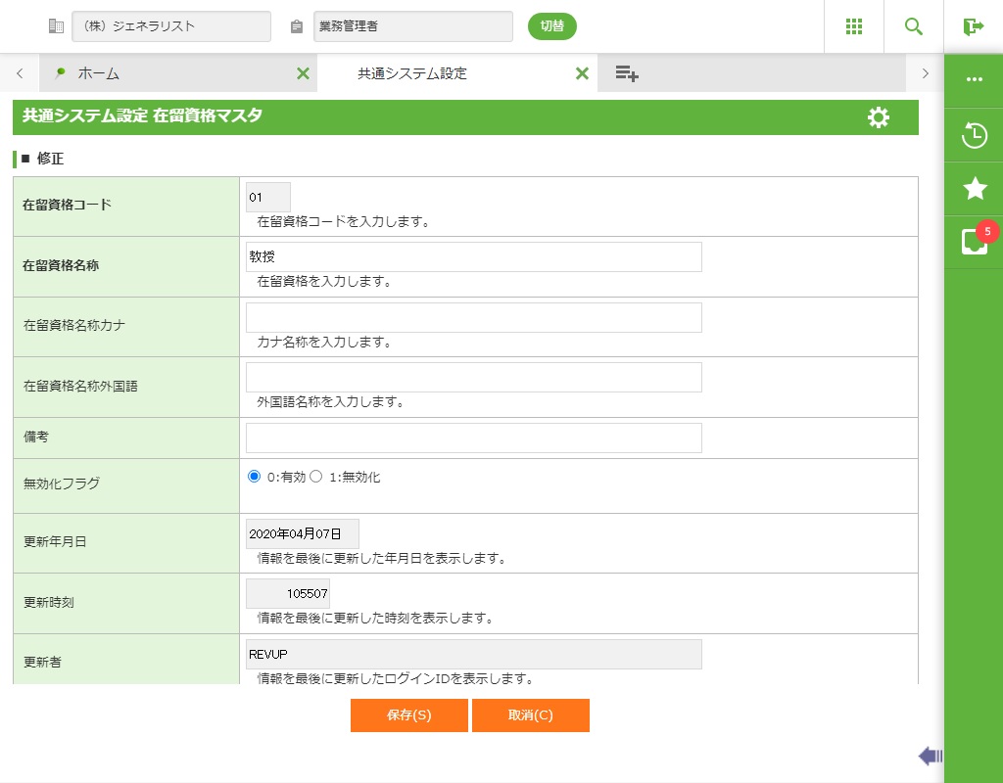Viewport: 1003px width, 783px height.
Task: Click the logout icon at top right
Action: (973, 26)
